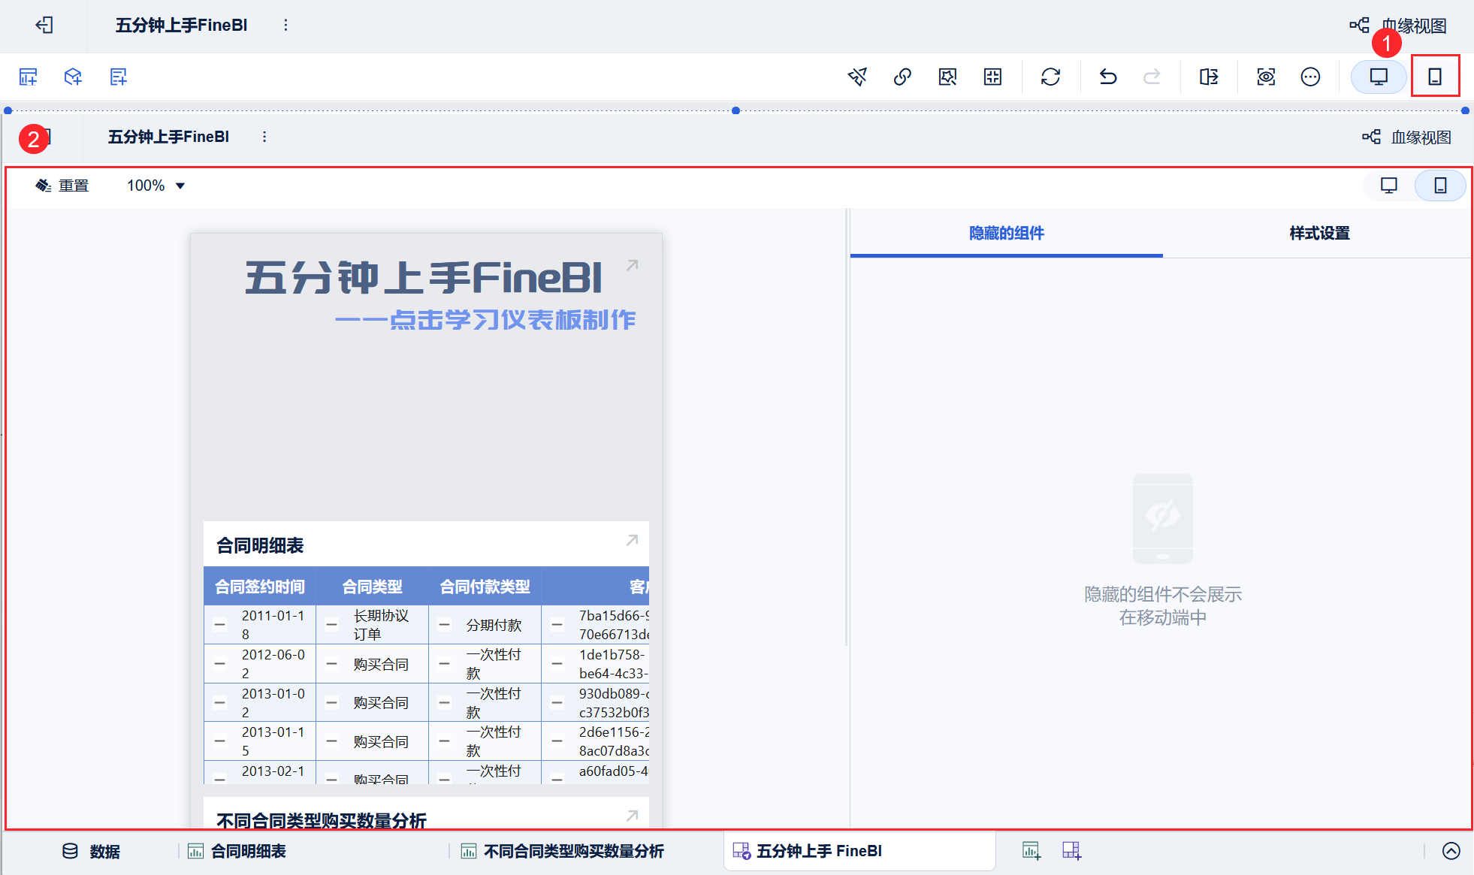The width and height of the screenshot is (1474, 875).
Task: Switch to mobile layout in top toolbar
Action: (1434, 77)
